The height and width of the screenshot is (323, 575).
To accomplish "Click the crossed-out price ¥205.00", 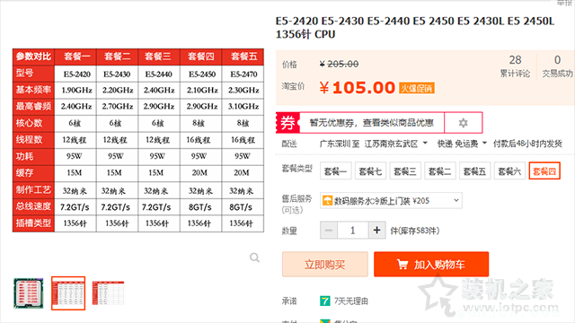I will click(x=339, y=64).
